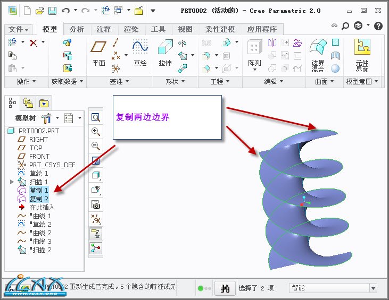Open the 基准 group dropdown

pyautogui.click(x=119, y=81)
